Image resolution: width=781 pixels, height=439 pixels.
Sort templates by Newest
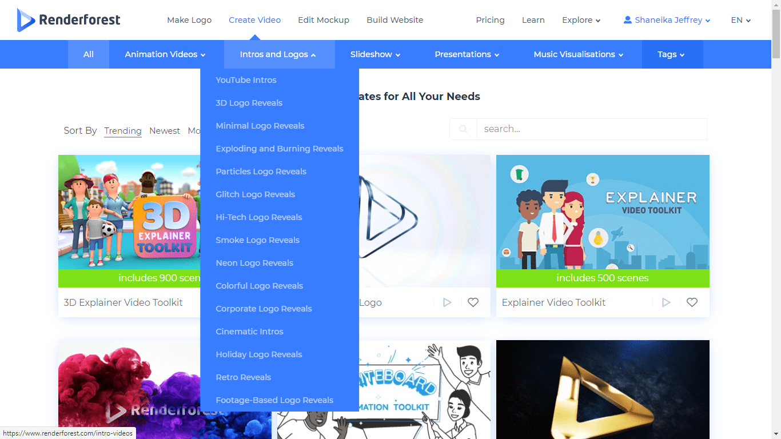[x=165, y=131]
